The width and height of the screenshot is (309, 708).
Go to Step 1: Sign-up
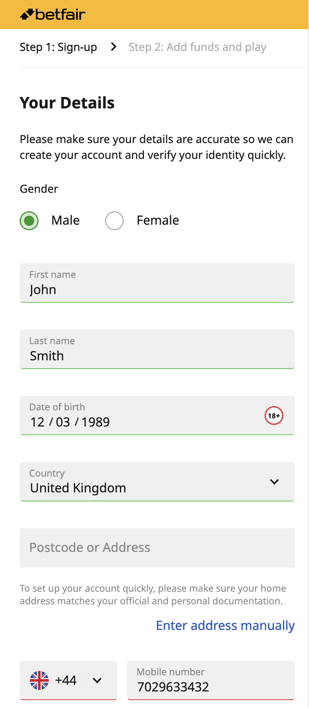(58, 47)
